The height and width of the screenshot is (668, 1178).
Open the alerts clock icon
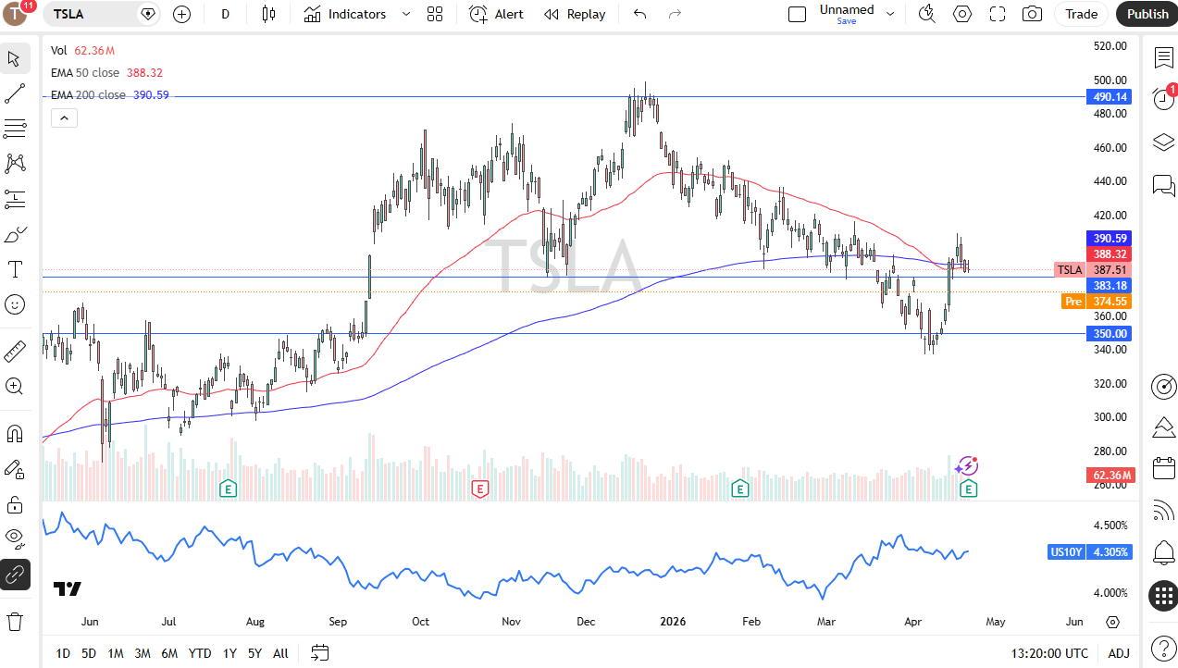point(1163,100)
